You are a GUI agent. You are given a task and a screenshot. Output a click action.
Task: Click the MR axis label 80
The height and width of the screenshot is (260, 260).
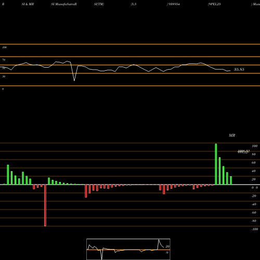254,154
